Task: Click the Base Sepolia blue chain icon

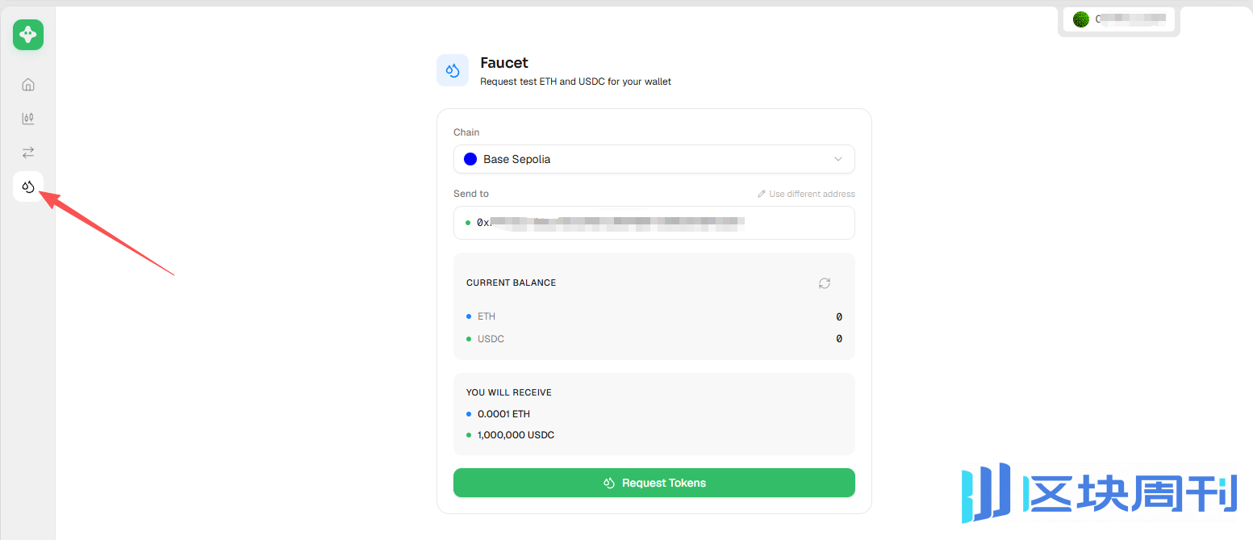Action: [470, 159]
